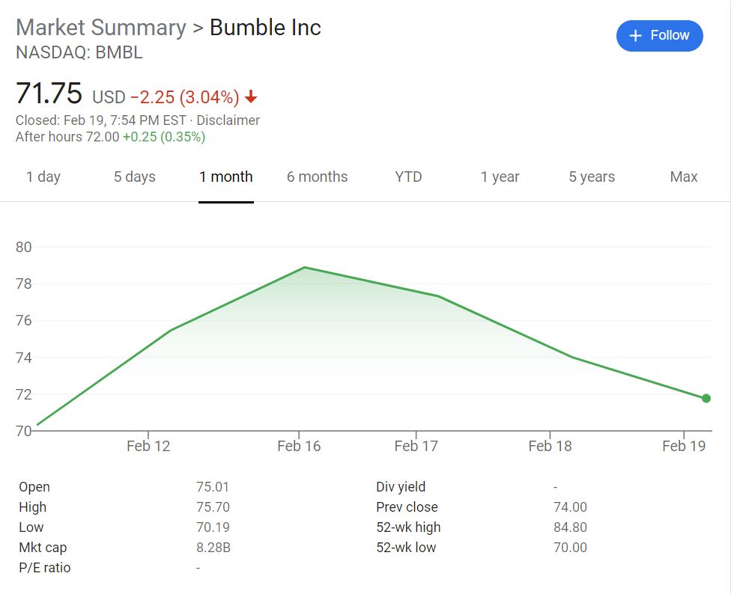
Task: Click the Follow button
Action: pos(659,36)
